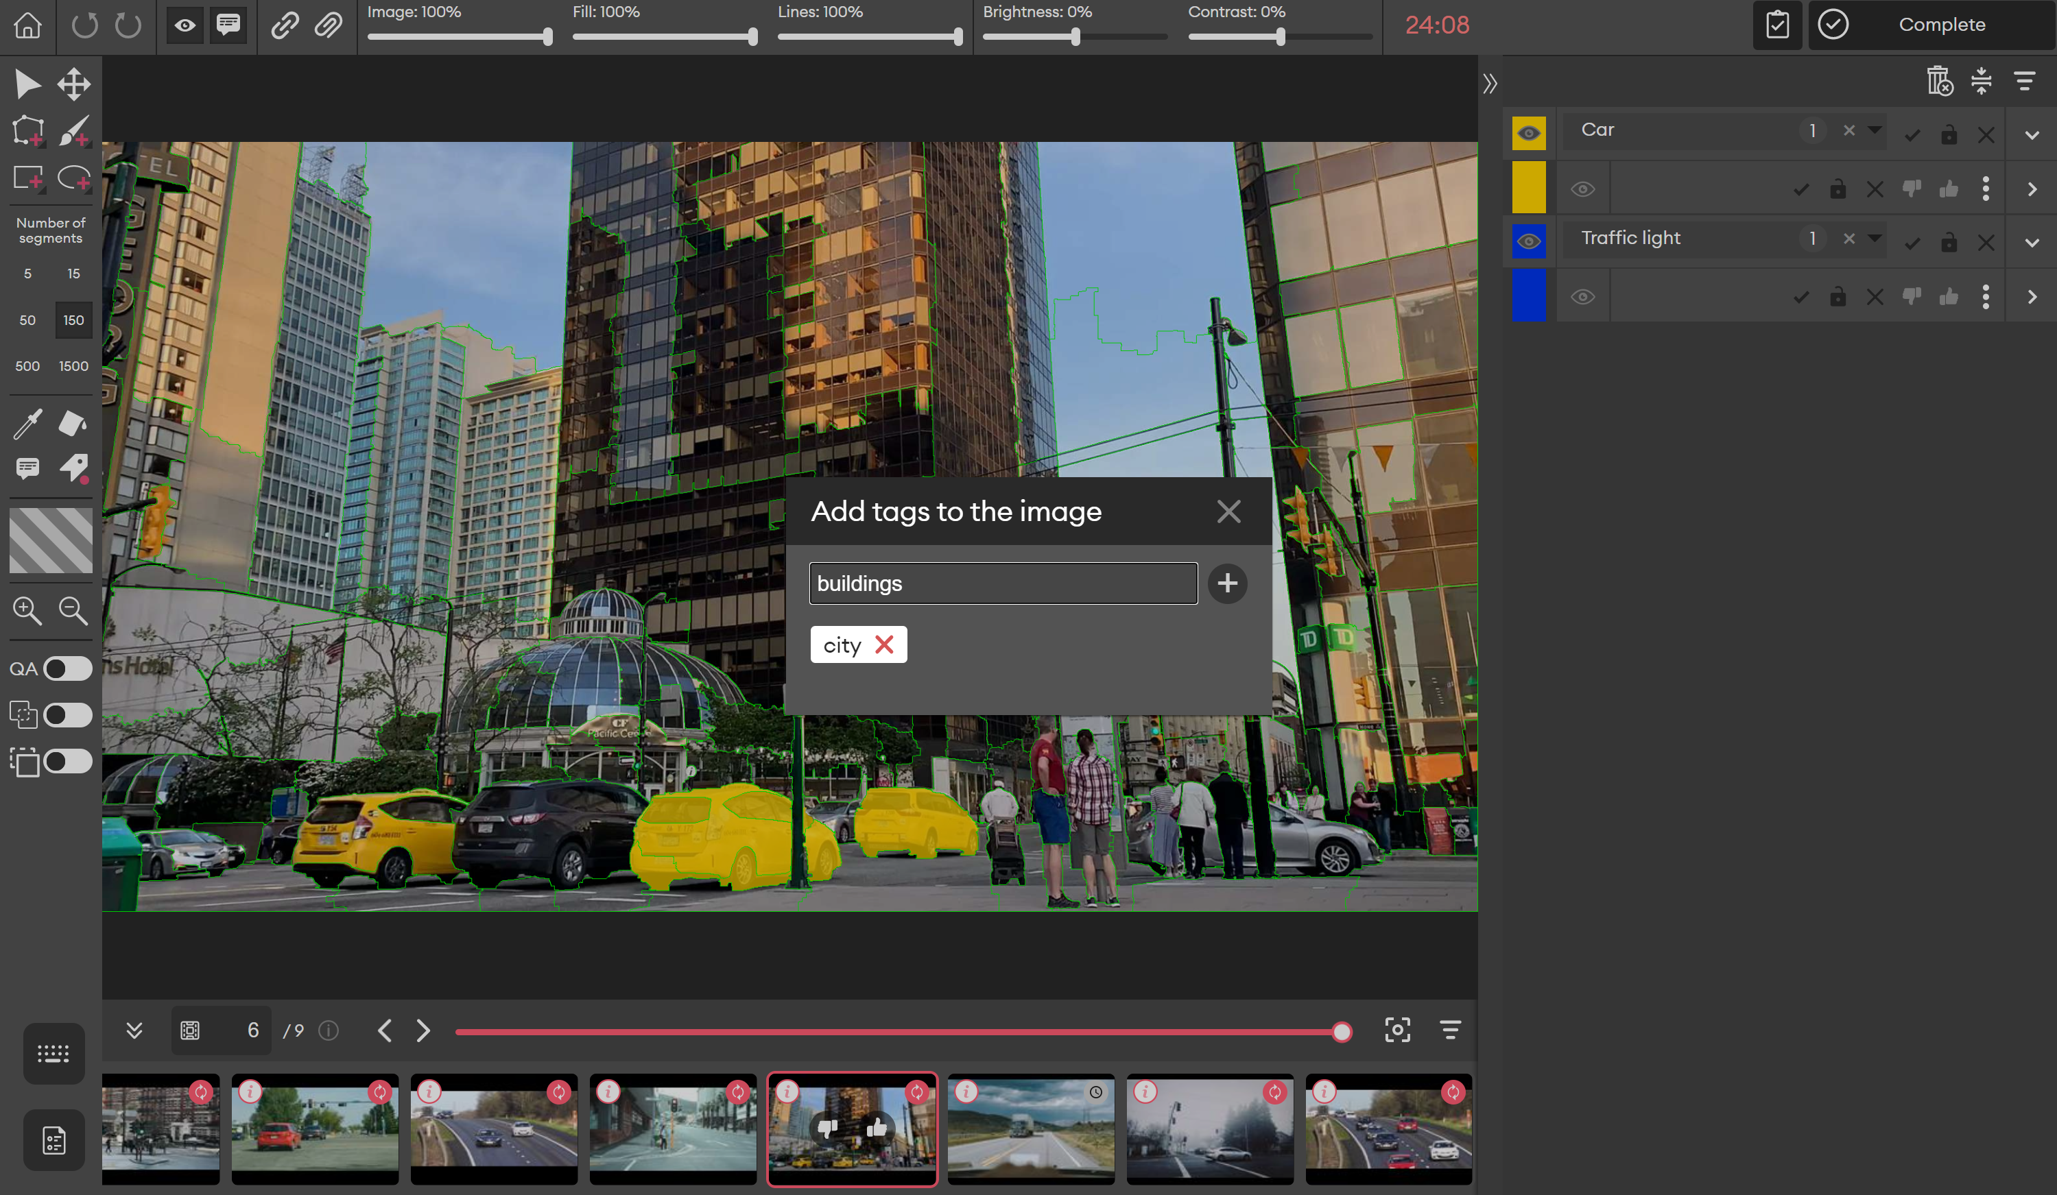Click the redo arrow icon
The image size is (2057, 1195).
click(x=128, y=25)
